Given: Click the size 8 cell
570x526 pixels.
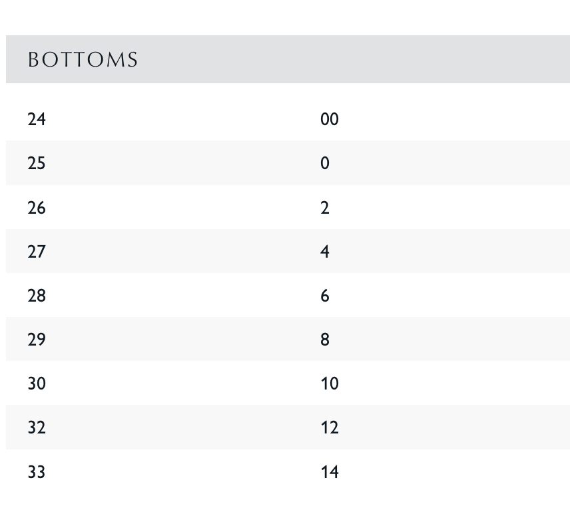Looking at the screenshot, I should 325,340.
